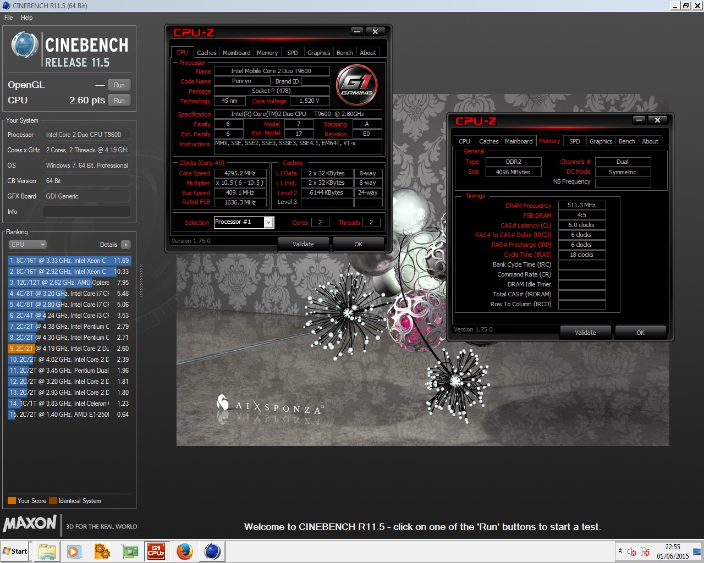Open Bench tab in CPU-Z CPU window
Viewport: 704px width, 563px height.
(345, 53)
